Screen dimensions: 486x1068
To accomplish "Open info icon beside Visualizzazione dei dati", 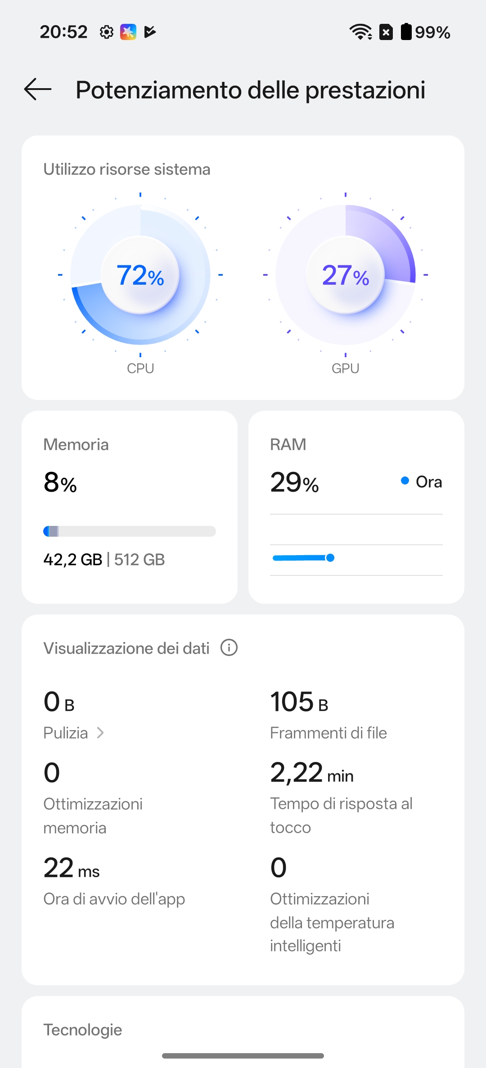I will click(x=229, y=648).
